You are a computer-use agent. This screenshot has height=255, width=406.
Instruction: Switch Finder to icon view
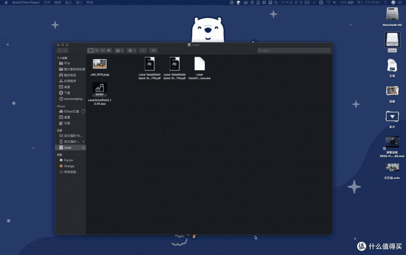(90, 50)
